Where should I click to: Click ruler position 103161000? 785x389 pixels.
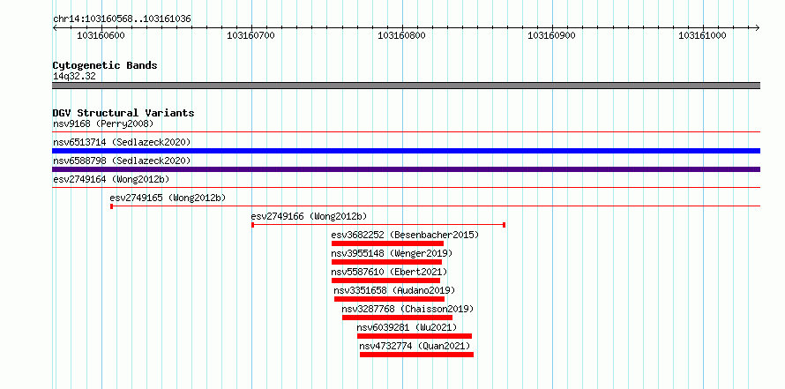click(x=702, y=35)
